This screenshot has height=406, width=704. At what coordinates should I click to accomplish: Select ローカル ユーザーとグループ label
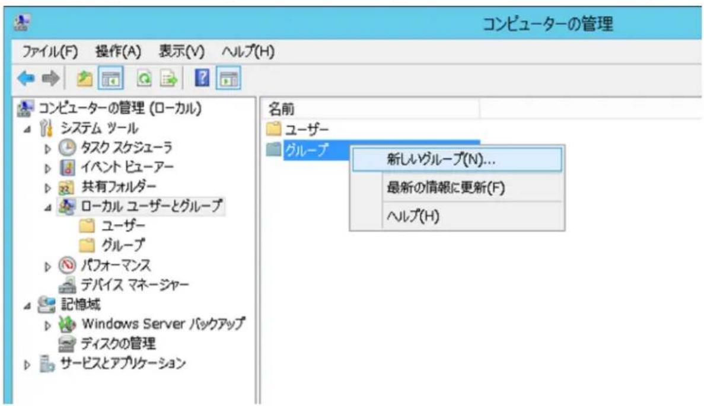152,206
